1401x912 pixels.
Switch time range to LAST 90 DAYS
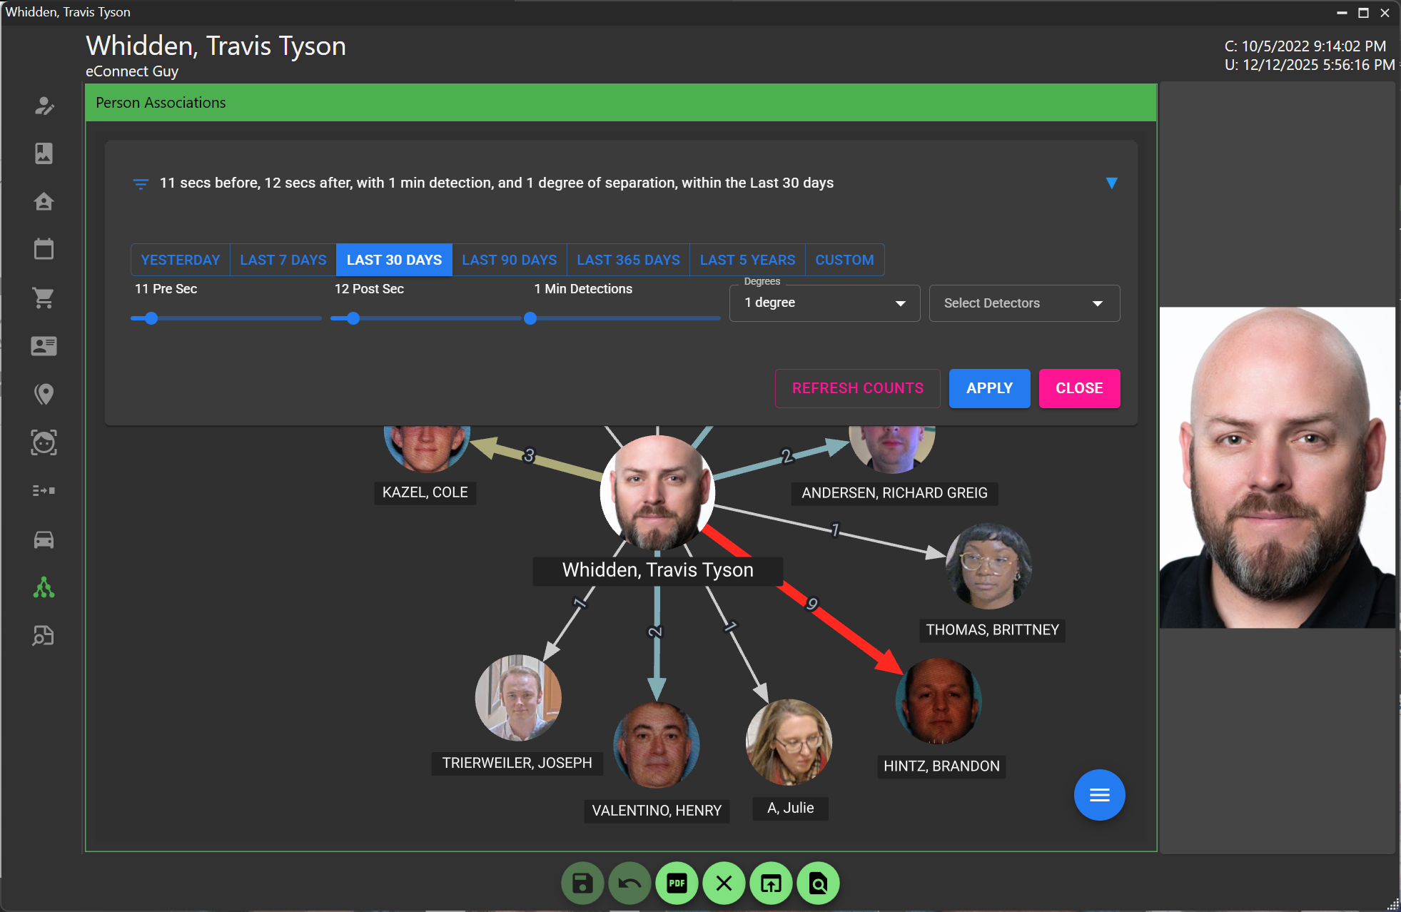point(509,260)
